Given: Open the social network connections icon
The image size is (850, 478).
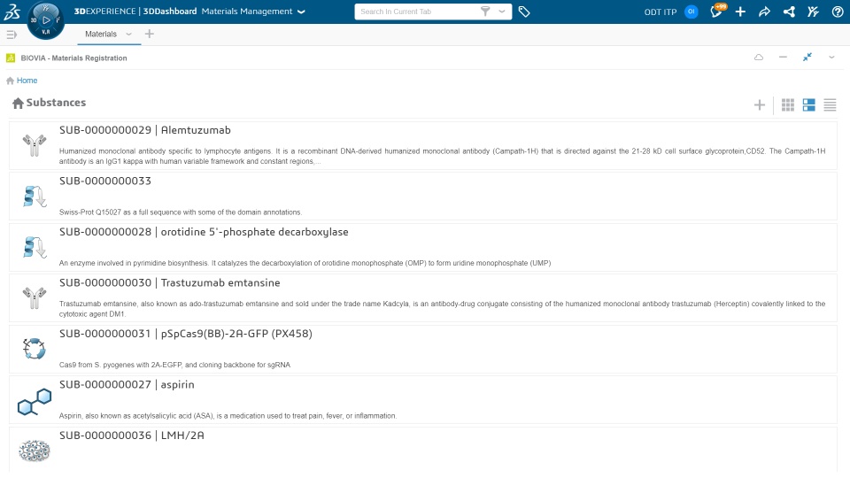Looking at the screenshot, I should 789,12.
